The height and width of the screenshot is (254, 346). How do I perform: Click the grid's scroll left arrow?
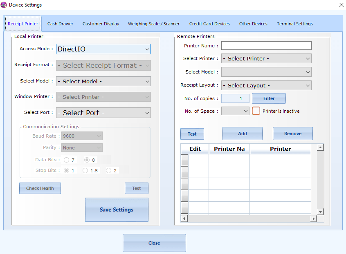[x=184, y=219]
